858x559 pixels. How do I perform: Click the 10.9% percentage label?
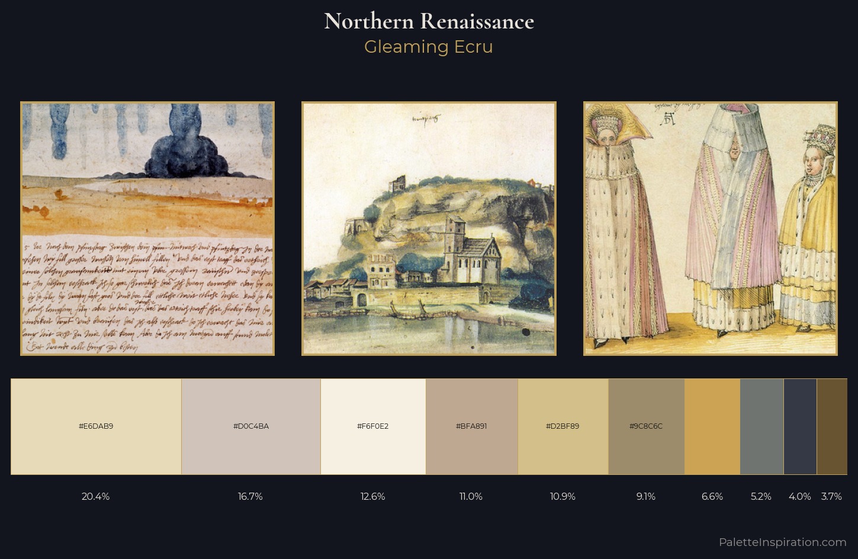click(563, 496)
